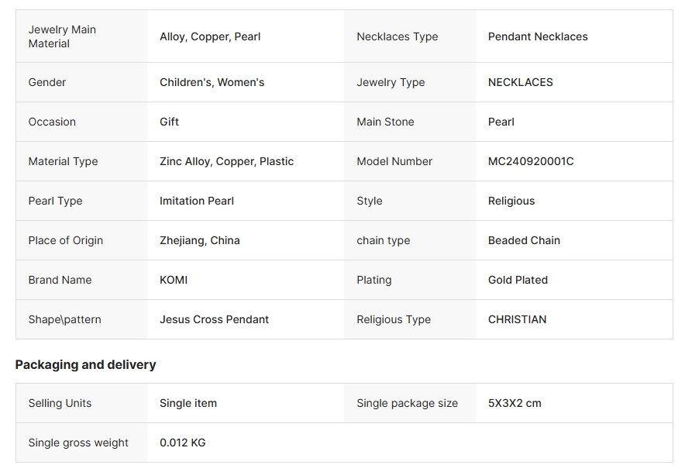Image resolution: width=685 pixels, height=472 pixels.
Task: Click the "Jewelry Main Material" label
Action: tap(62, 36)
